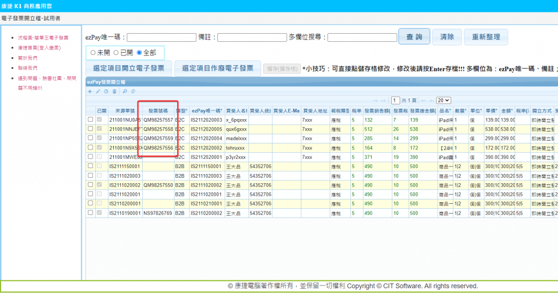The width and height of the screenshot is (558, 293).
Task: Open the grid search magnifier icon
Action: point(125,91)
